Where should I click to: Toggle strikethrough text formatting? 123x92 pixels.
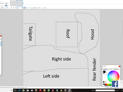pyautogui.click(x=13, y=8)
